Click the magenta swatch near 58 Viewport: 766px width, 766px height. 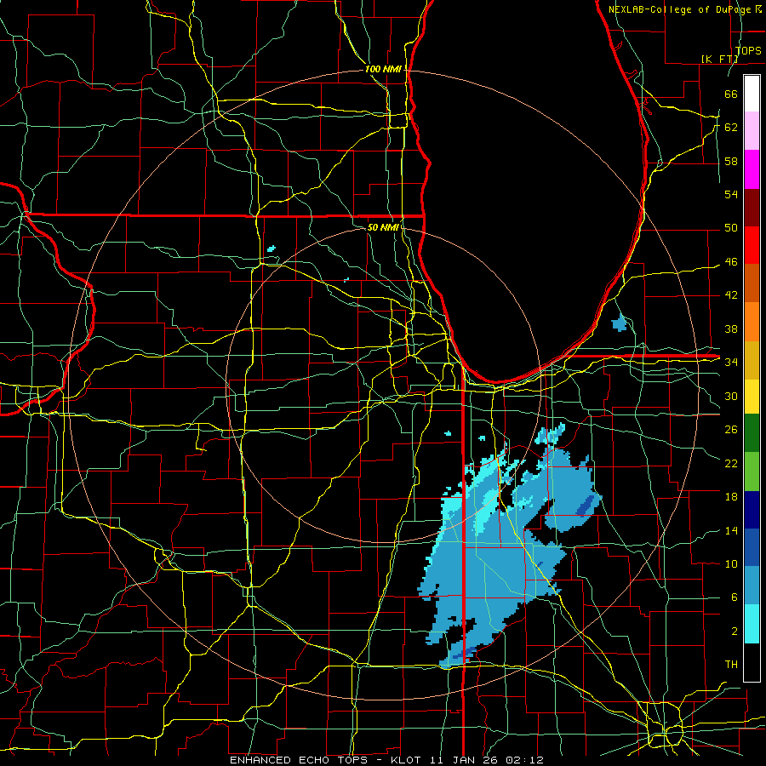(752, 169)
